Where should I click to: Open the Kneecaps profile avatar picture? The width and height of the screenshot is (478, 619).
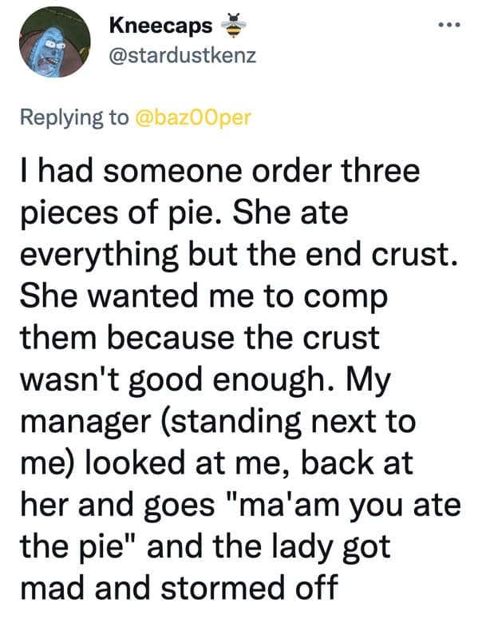54,42
